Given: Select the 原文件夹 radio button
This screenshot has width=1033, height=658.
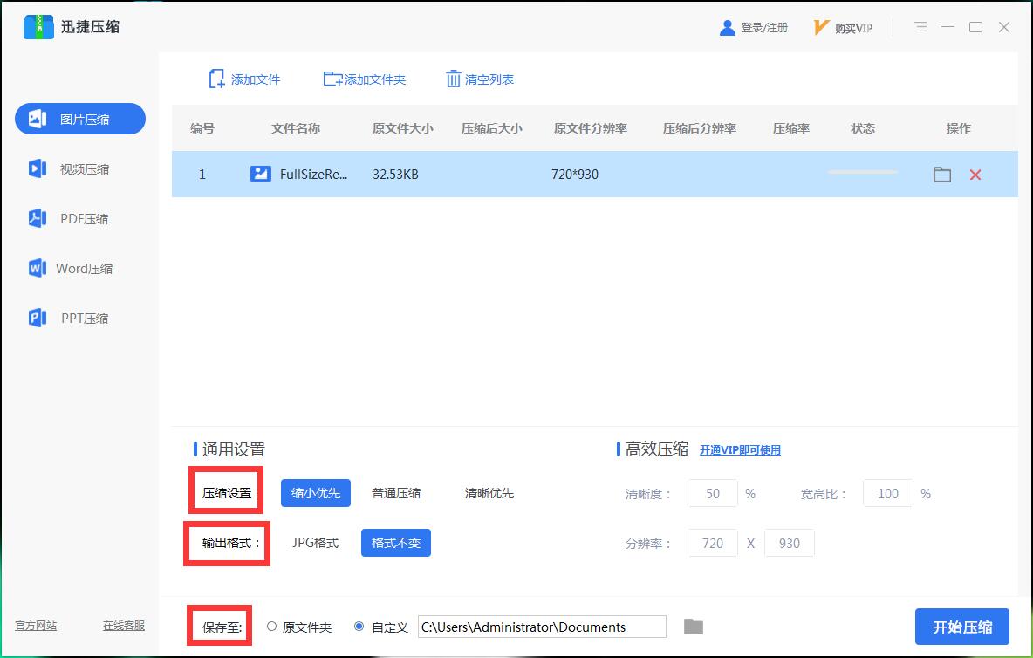Looking at the screenshot, I should pyautogui.click(x=271, y=626).
